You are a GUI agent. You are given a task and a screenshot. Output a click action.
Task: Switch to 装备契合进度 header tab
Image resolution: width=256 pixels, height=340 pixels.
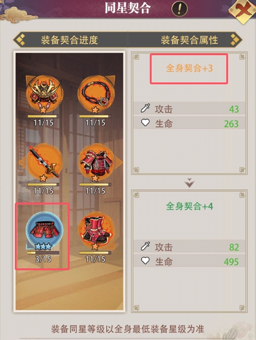pos(69,40)
